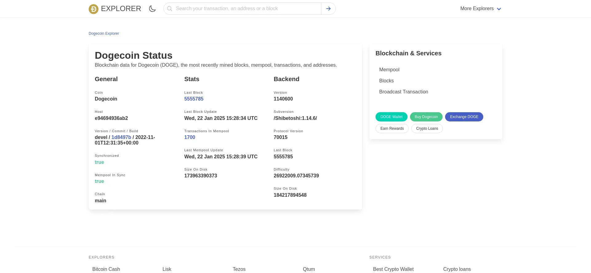
Task: Go to Mempool in Blockchain & Services
Action: [389, 69]
